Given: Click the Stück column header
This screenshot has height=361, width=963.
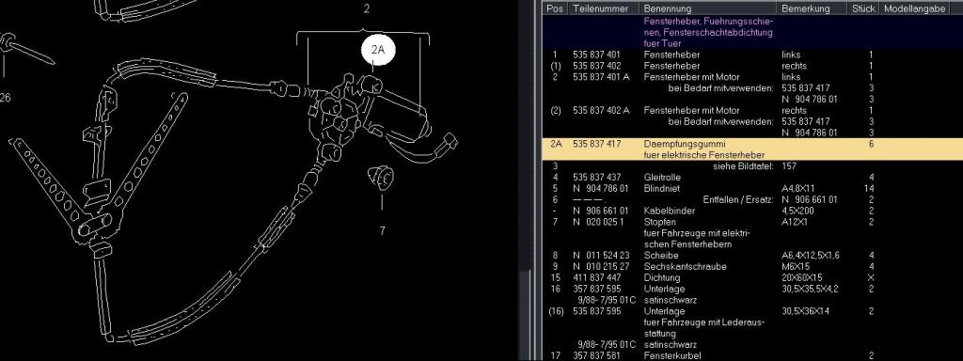Looking at the screenshot, I should (864, 8).
